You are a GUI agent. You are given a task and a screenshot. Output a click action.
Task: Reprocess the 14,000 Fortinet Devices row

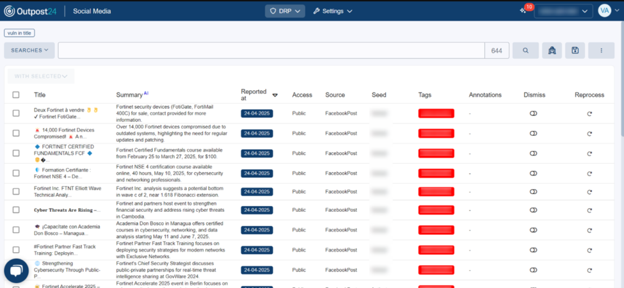[x=589, y=133]
